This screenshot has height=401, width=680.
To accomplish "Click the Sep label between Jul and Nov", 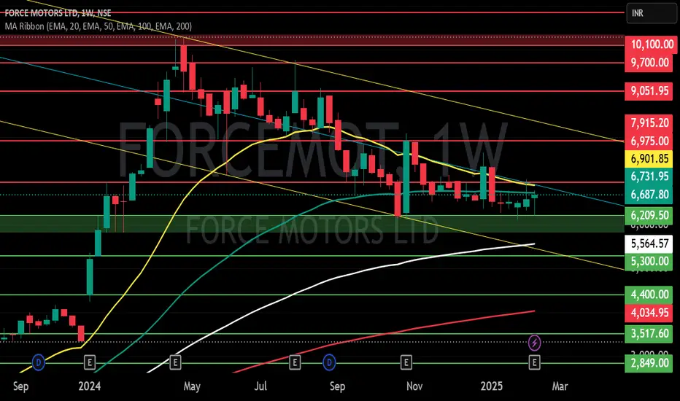I will pyautogui.click(x=337, y=386).
